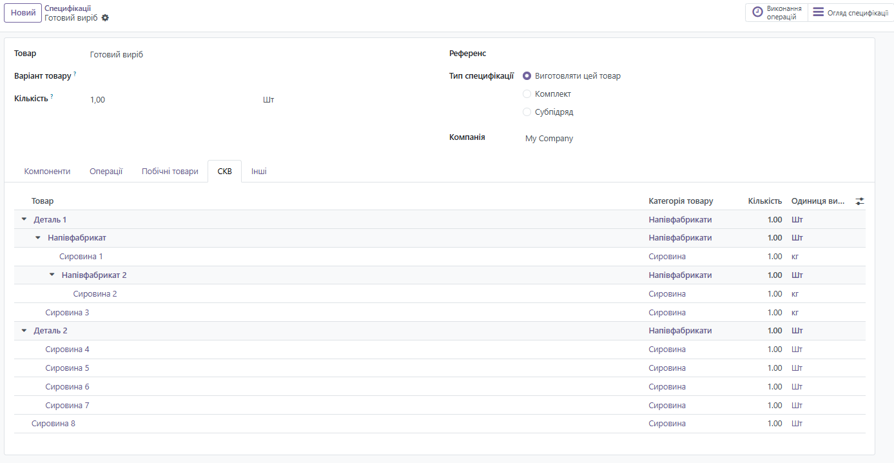The width and height of the screenshot is (894, 463).
Task: Click help question mark next to Варіант товару
Action: tap(75, 74)
